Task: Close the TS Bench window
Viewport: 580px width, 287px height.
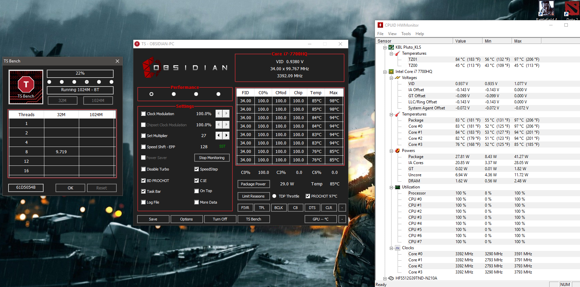Action: coord(117,61)
